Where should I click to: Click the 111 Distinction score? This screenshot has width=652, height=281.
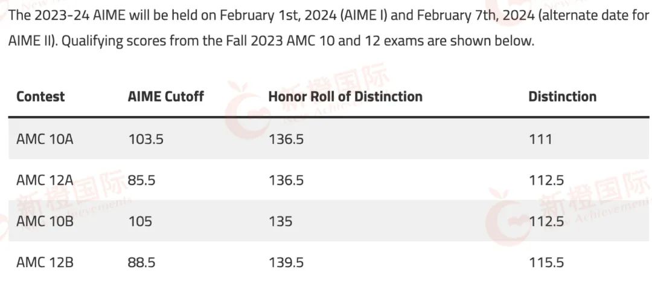540,138
